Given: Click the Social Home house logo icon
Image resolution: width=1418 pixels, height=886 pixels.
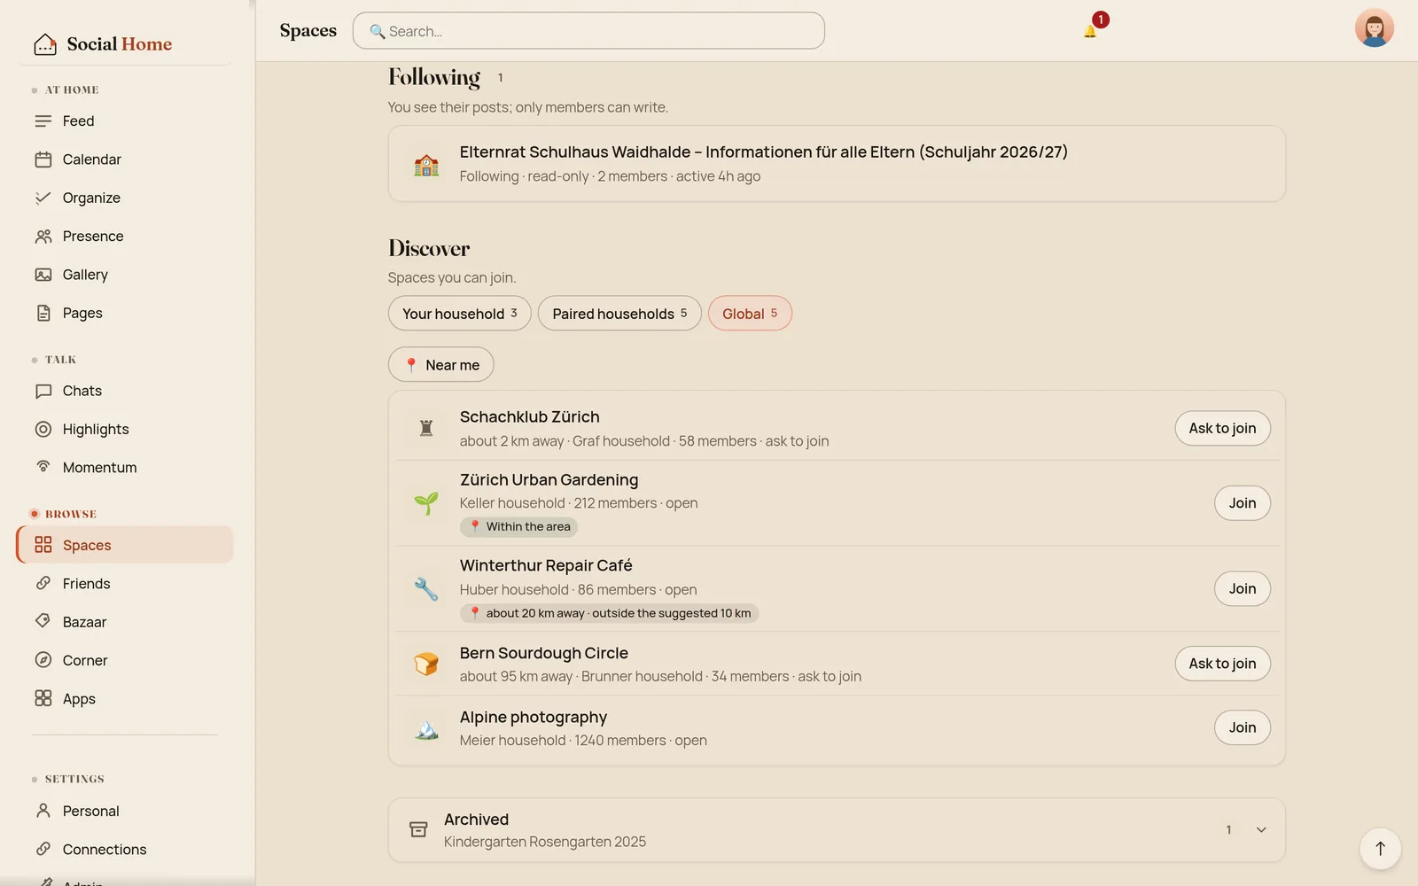Looking at the screenshot, I should (45, 44).
